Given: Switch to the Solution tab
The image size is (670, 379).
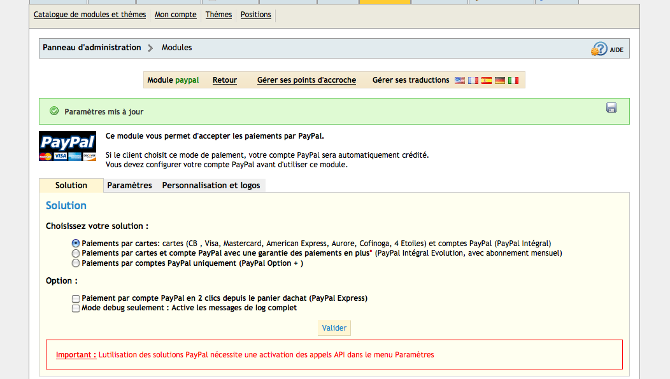Looking at the screenshot, I should click(71, 185).
